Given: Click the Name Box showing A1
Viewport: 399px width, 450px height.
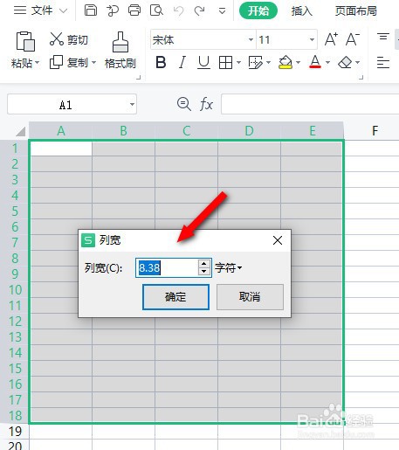Looking at the screenshot, I should 65,105.
